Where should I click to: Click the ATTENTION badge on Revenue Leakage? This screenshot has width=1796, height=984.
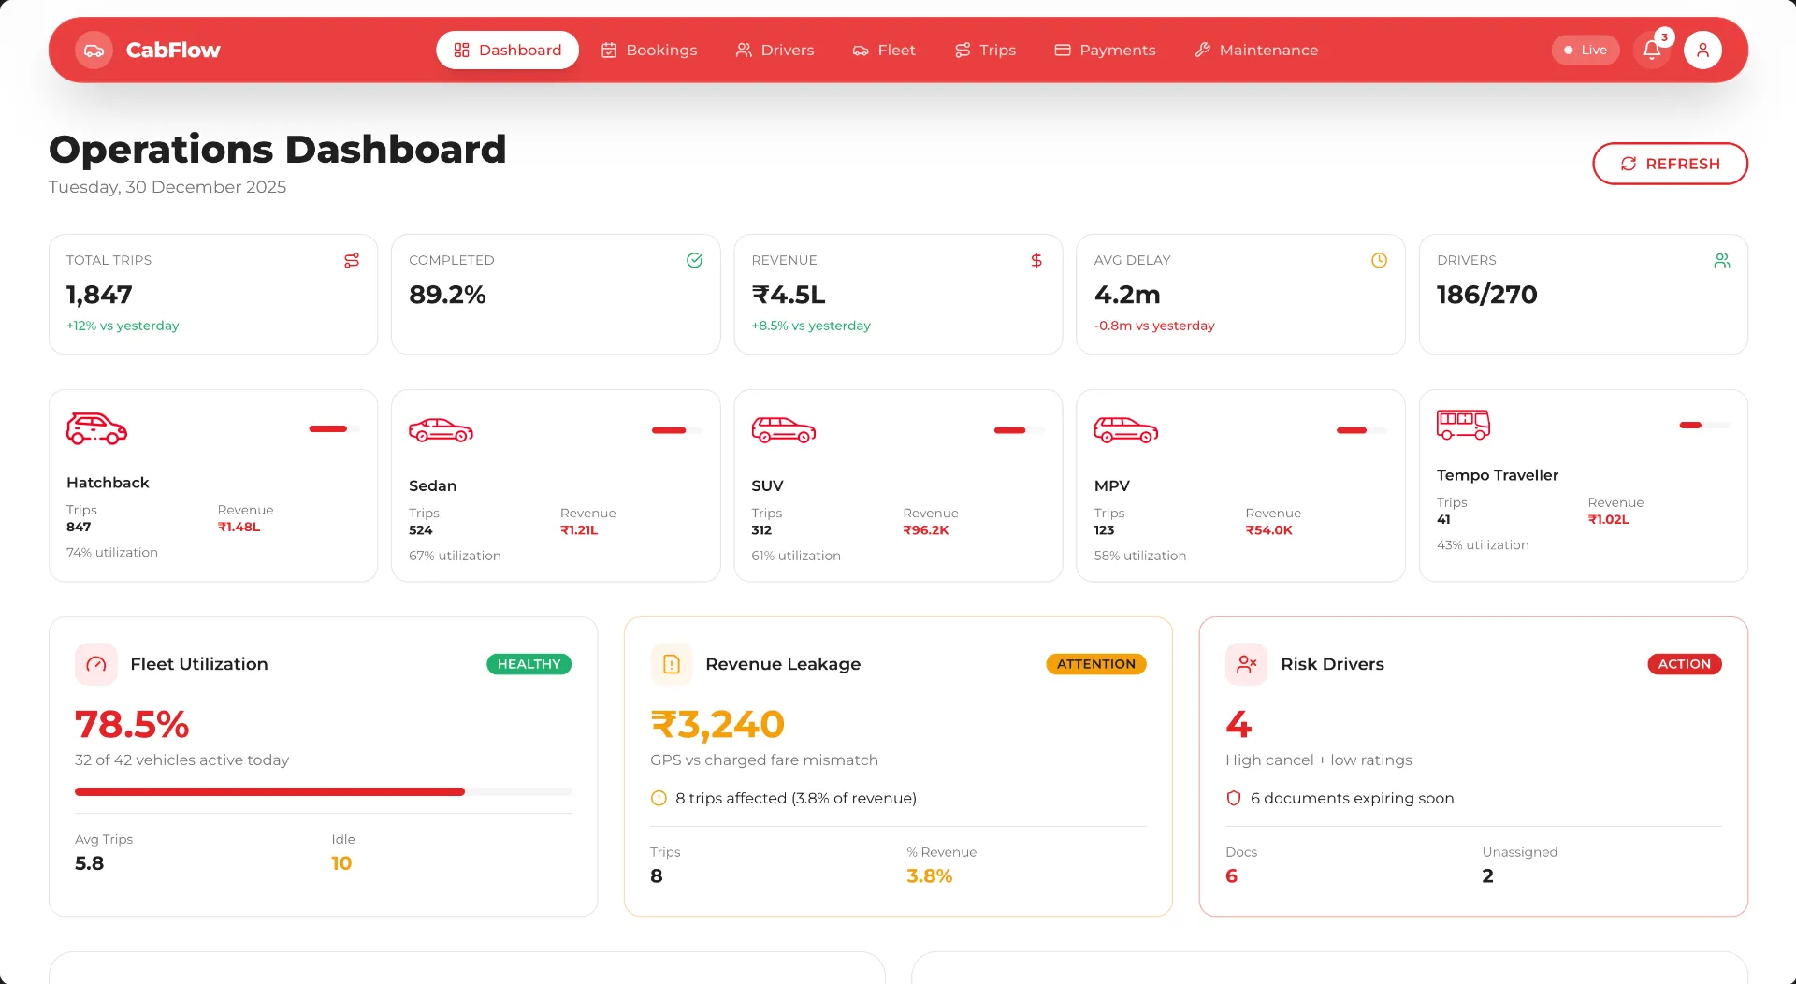[1095, 664]
